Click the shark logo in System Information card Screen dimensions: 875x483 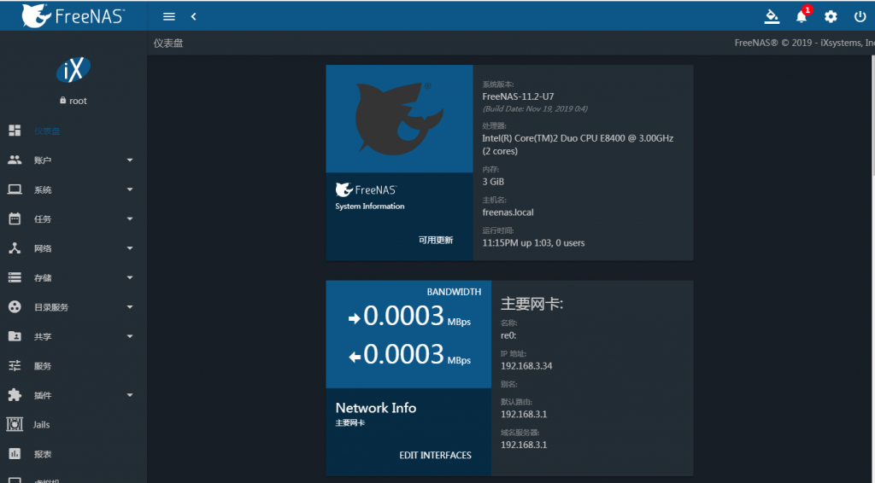pyautogui.click(x=399, y=119)
